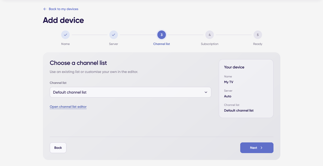
Task: Select step 4 Subscription circle
Action: (x=210, y=35)
